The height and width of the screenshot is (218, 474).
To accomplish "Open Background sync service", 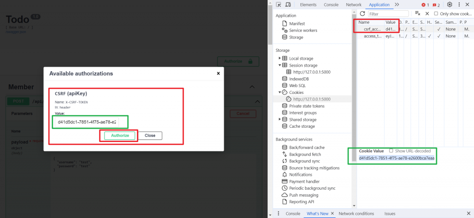I will [304, 161].
